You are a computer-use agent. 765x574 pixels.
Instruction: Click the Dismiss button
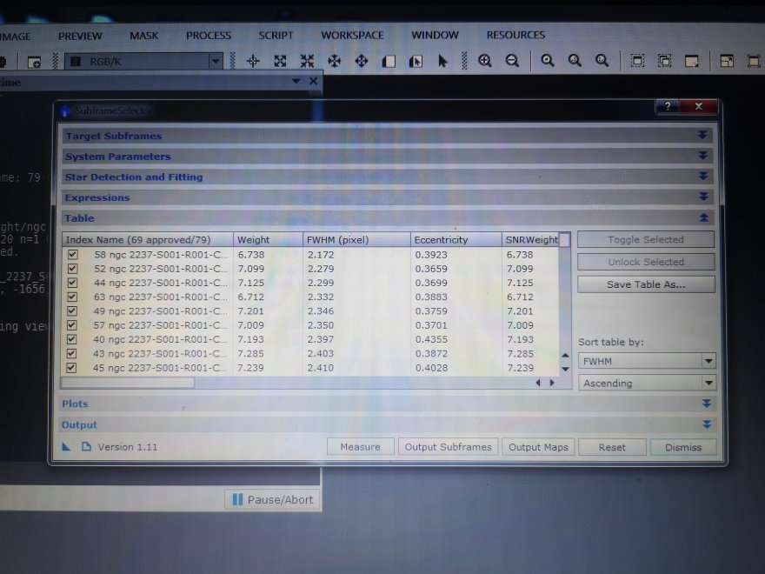click(x=683, y=447)
